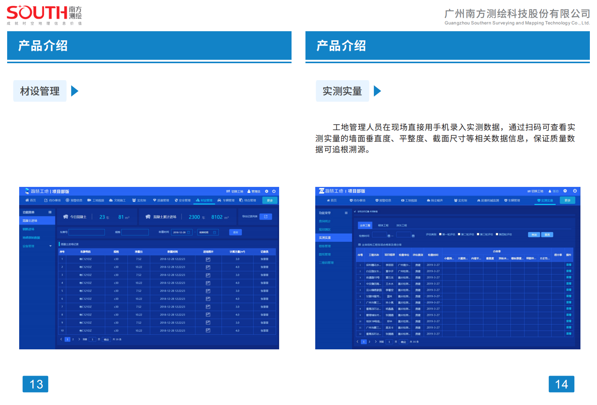
Task: Click blue arrow beside 实测实量 heading
Action: tap(377, 91)
